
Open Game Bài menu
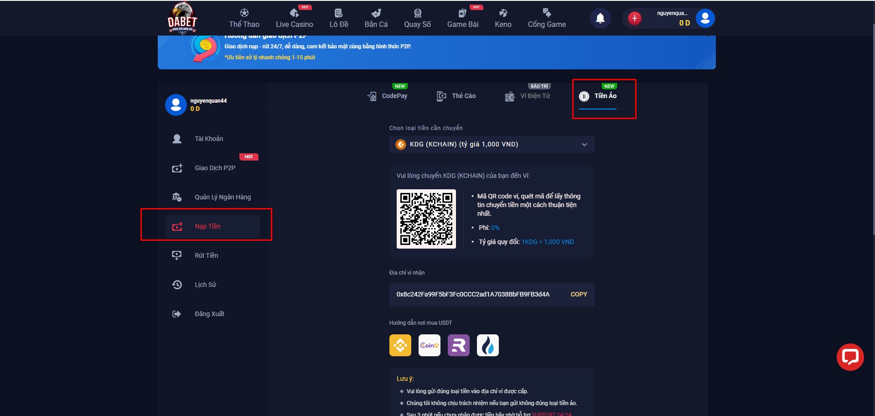pyautogui.click(x=463, y=18)
